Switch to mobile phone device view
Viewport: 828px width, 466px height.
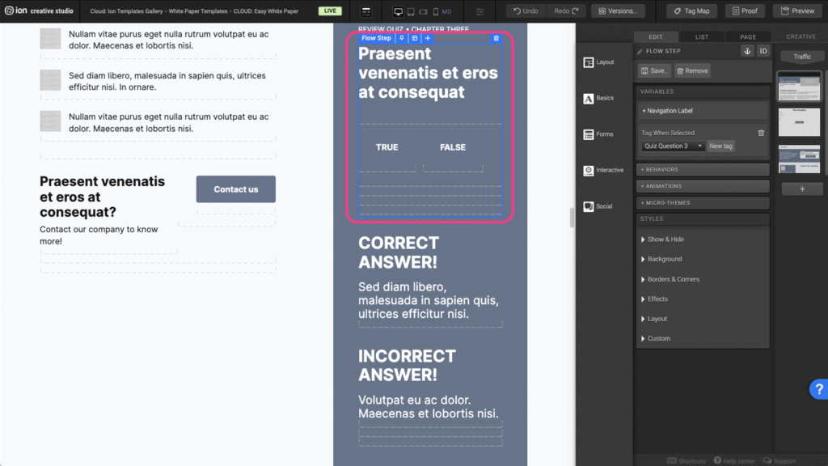coord(436,11)
